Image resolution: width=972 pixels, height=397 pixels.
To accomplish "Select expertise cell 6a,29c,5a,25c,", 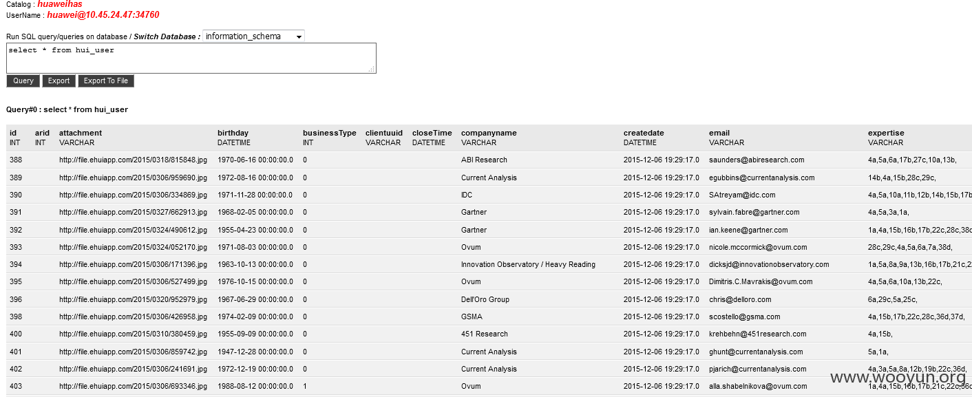I will [x=893, y=299].
